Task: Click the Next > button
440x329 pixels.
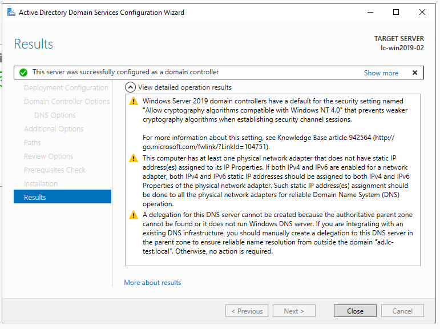Action: click(294, 311)
